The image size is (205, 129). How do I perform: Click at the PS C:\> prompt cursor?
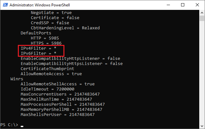(22, 126)
